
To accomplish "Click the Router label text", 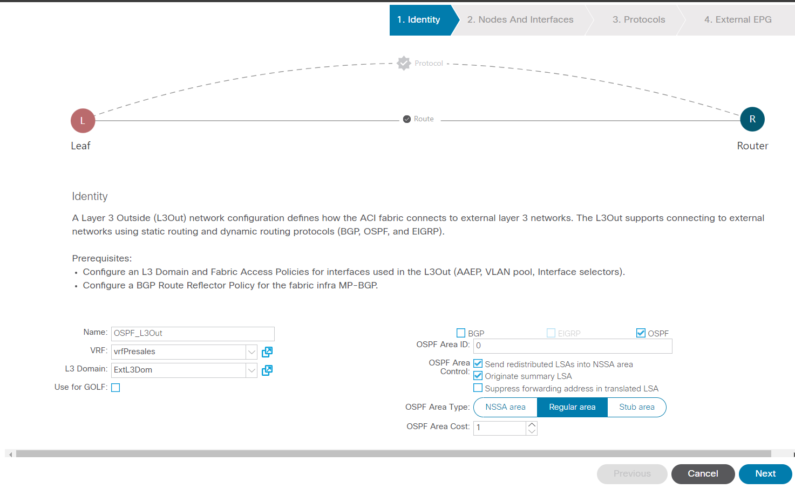I will coord(752,146).
